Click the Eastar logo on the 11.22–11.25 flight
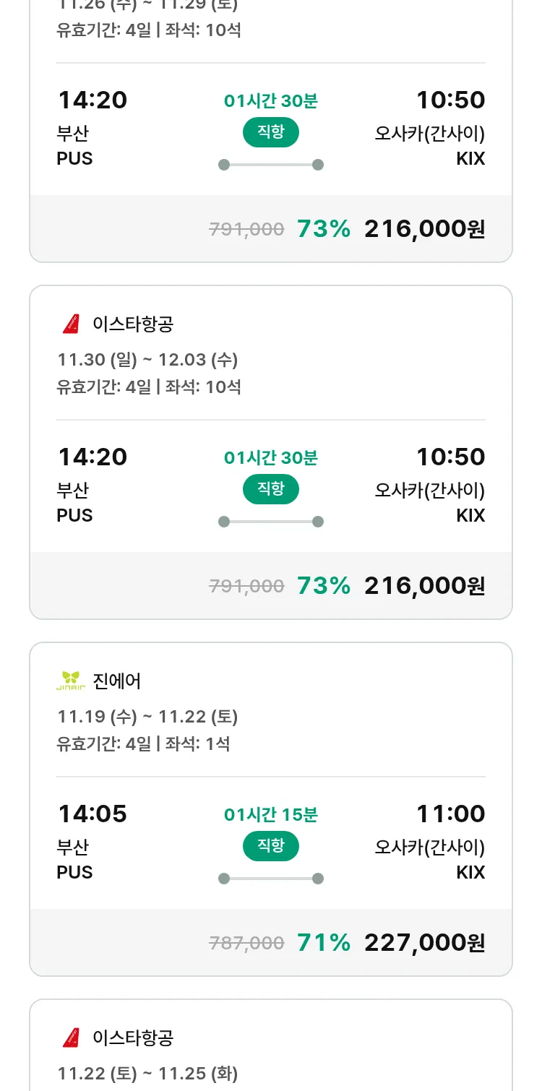This screenshot has height=1091, width=542. 71,1038
